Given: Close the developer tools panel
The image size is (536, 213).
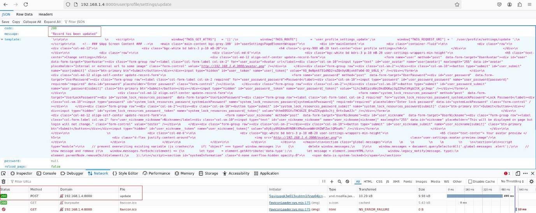Looking at the screenshot, I should (532, 173).
